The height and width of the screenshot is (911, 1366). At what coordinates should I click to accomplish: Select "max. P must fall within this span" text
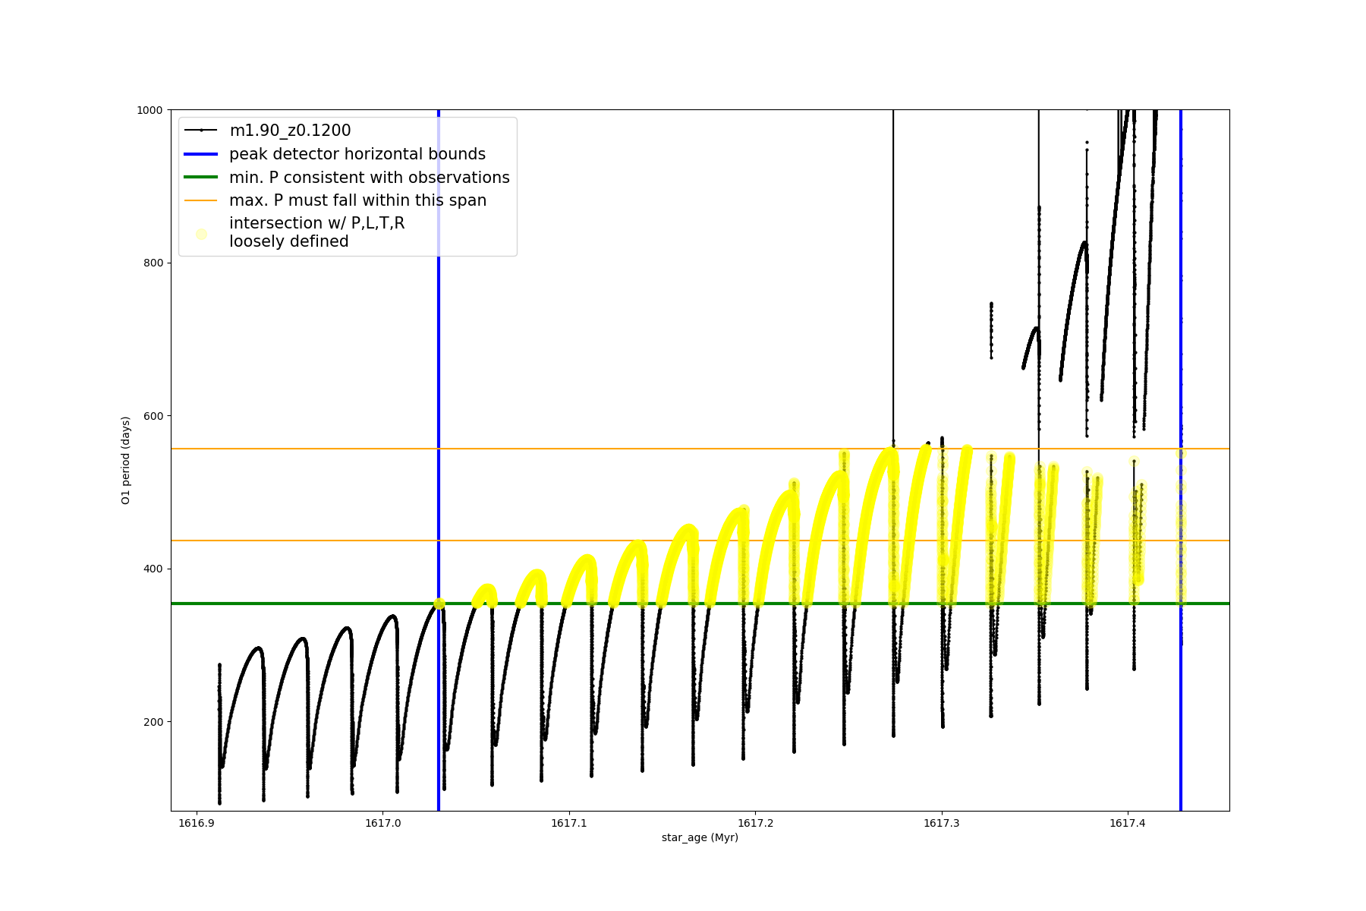tap(357, 200)
